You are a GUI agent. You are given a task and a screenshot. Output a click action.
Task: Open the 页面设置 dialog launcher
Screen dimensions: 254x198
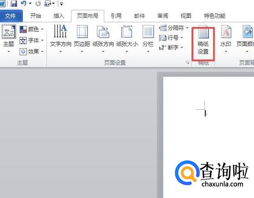[x=188, y=62]
